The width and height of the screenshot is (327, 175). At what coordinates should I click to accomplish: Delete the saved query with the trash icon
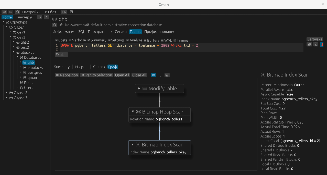pos(316,44)
